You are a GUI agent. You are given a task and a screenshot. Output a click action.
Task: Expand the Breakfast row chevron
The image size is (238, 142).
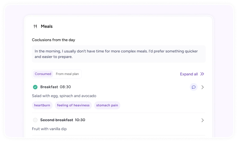pos(203,87)
